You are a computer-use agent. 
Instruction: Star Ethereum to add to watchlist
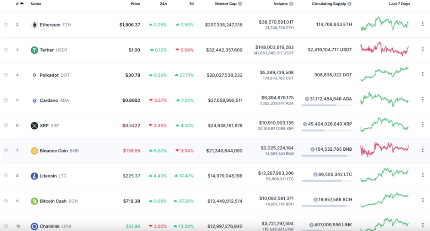tap(6, 25)
